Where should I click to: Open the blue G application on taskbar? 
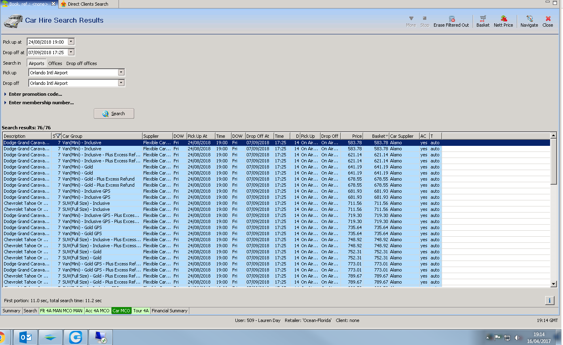[x=76, y=337]
